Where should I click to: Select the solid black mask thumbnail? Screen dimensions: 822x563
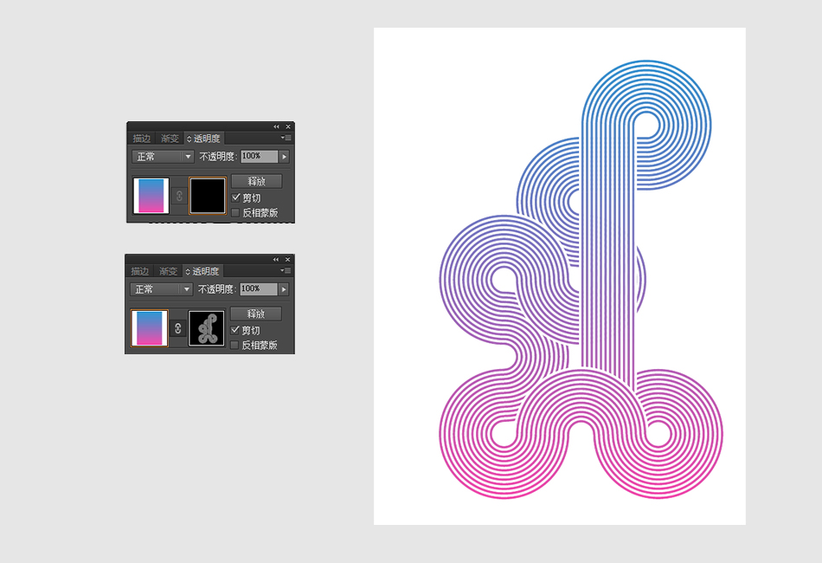point(208,196)
